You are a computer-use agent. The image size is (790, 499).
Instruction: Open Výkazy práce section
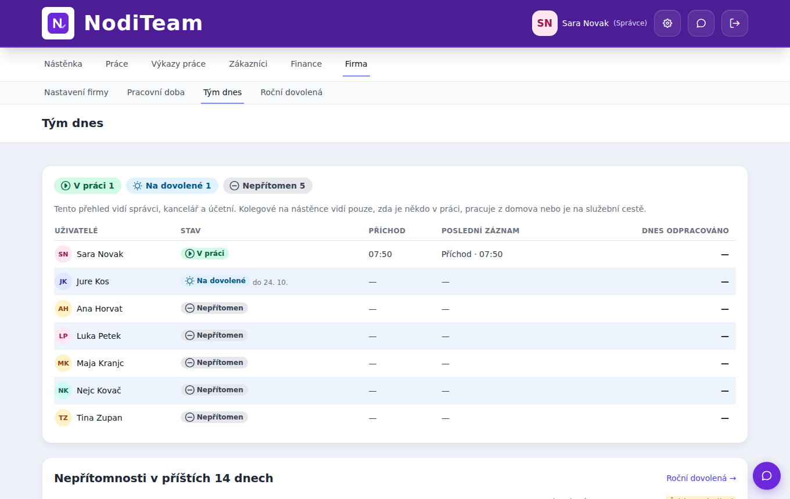point(178,64)
